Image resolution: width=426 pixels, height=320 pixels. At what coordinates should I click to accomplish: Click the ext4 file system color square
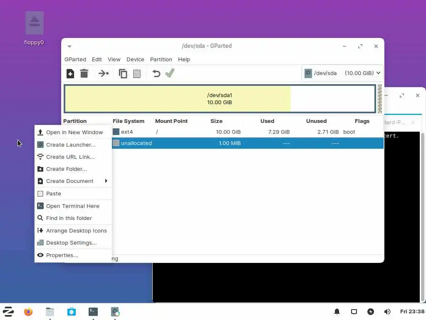[x=116, y=132]
